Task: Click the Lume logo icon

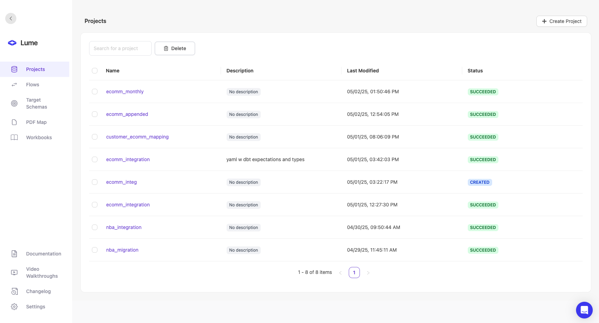Action: (12, 43)
